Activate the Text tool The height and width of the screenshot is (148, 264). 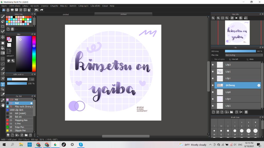click(3, 84)
